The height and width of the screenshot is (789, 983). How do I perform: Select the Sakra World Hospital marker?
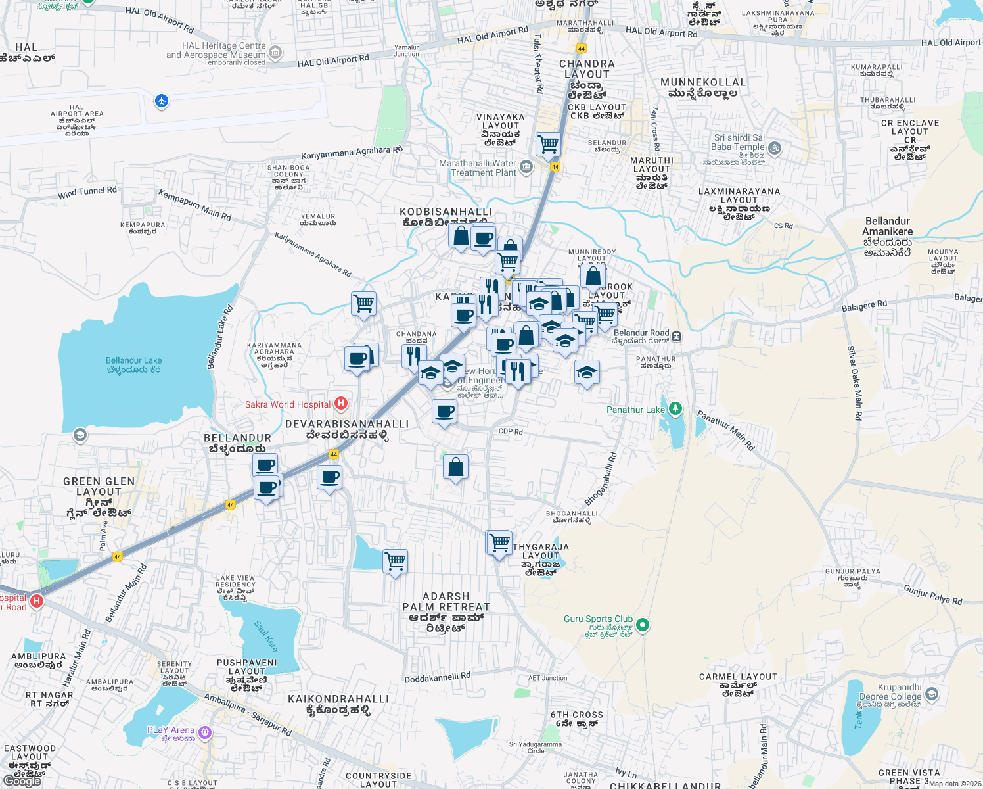pyautogui.click(x=340, y=404)
